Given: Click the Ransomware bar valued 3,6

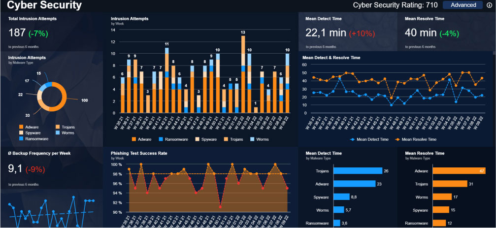Looking at the screenshot, I should pyautogui.click(x=336, y=223).
